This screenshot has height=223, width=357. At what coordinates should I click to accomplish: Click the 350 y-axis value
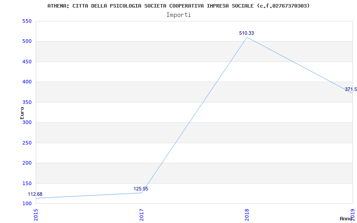(27, 102)
